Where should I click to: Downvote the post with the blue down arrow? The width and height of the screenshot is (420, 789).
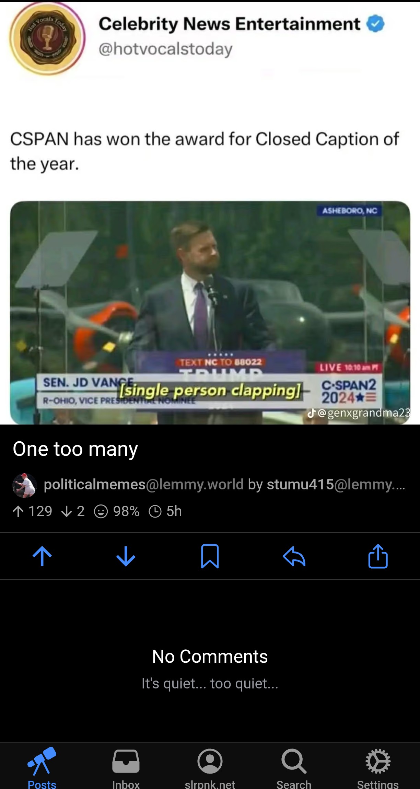tap(126, 556)
